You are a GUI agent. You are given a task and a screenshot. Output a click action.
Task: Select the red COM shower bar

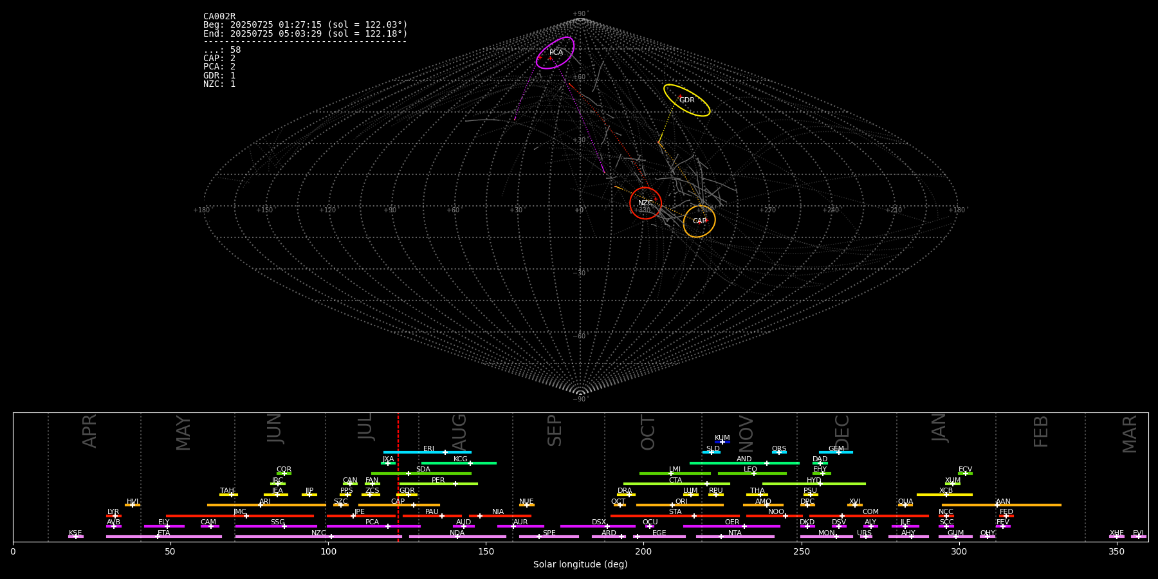click(x=869, y=516)
